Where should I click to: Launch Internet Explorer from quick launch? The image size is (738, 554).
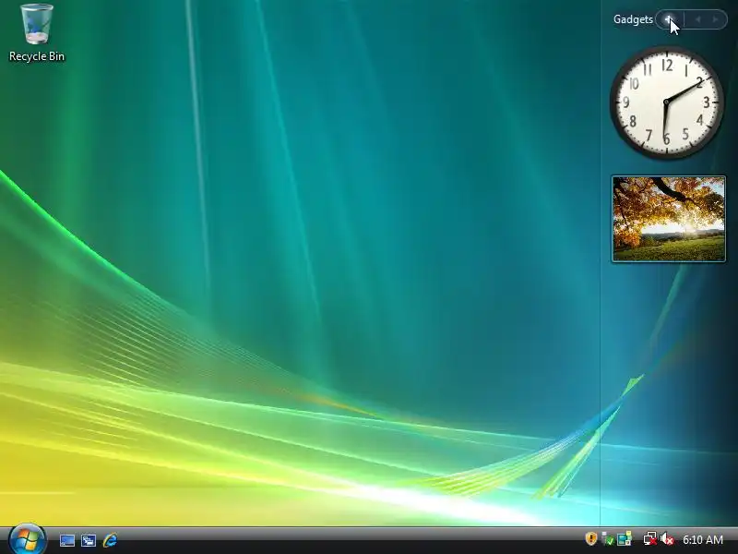point(110,540)
